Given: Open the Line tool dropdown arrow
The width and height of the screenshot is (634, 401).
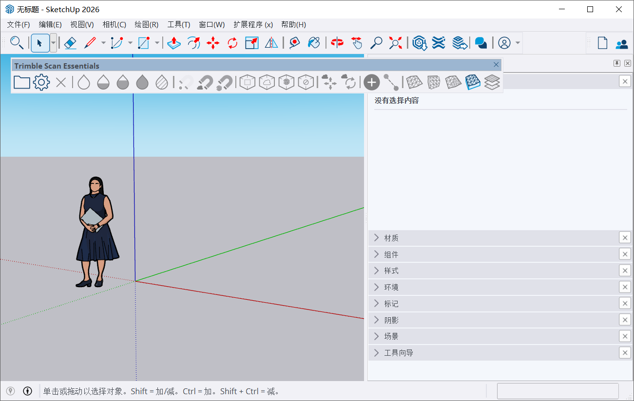Looking at the screenshot, I should [103, 43].
